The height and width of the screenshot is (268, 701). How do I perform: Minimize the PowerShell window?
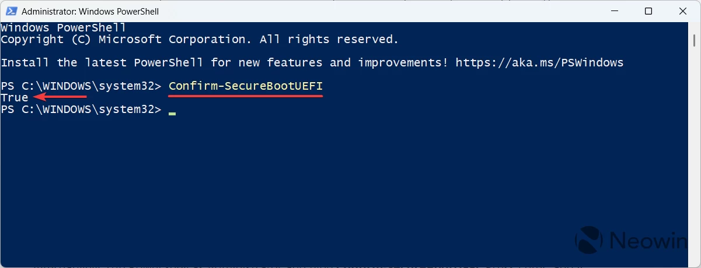click(615, 11)
